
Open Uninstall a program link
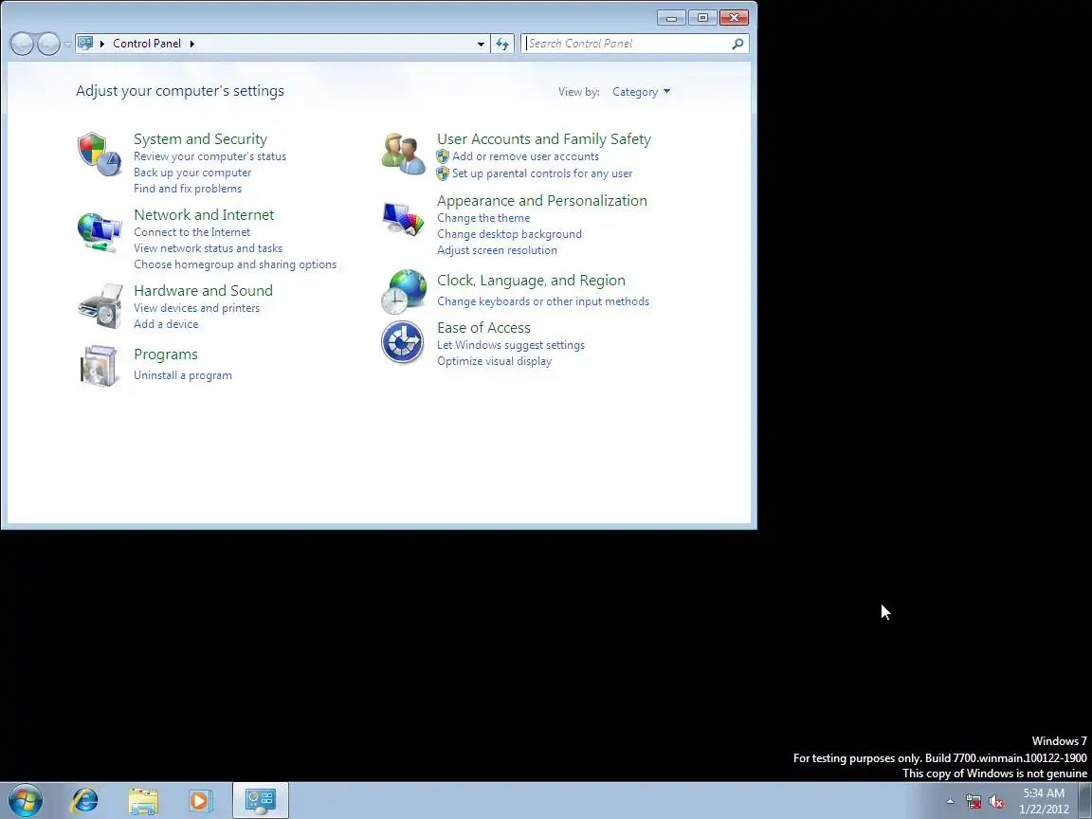point(182,375)
